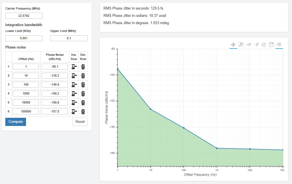The width and height of the screenshot is (292, 184).
Task: Edit the offset field containing 1
Action: (x=26, y=67)
